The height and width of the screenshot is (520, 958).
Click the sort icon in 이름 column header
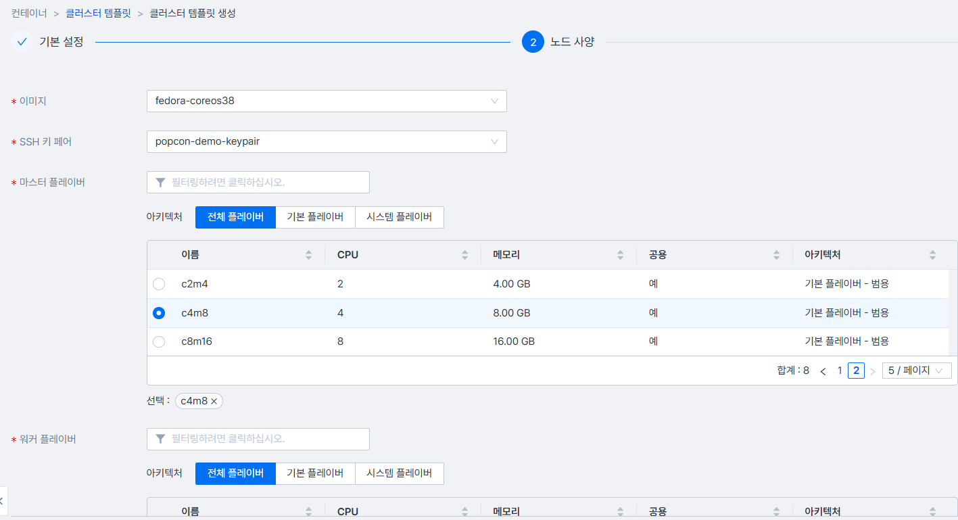309,255
